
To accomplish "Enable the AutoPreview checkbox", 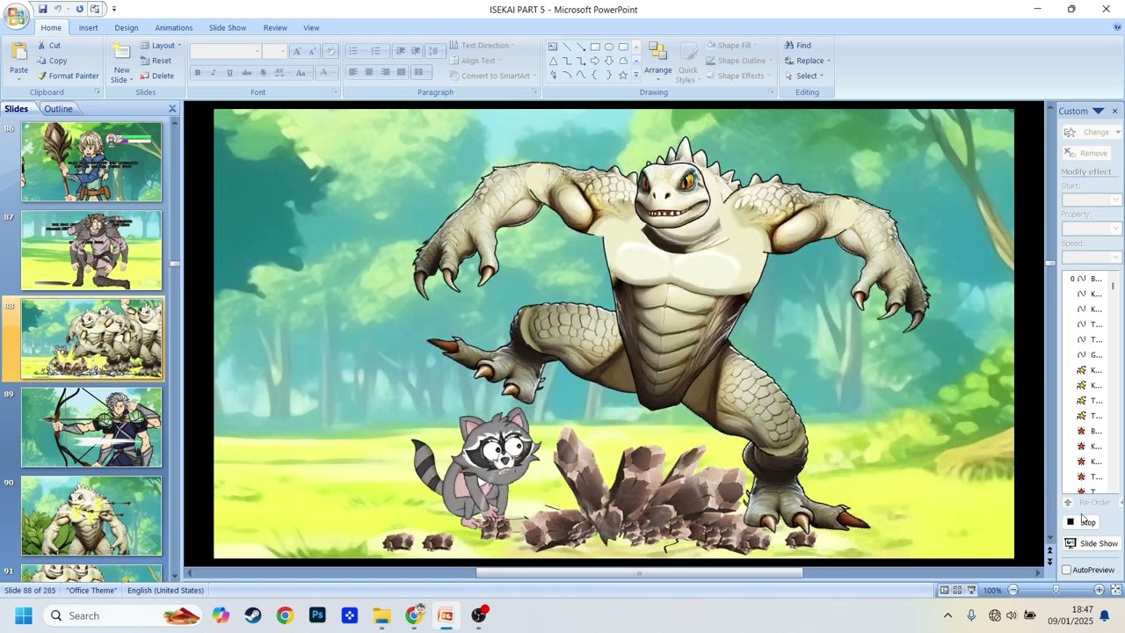I will coord(1067,570).
